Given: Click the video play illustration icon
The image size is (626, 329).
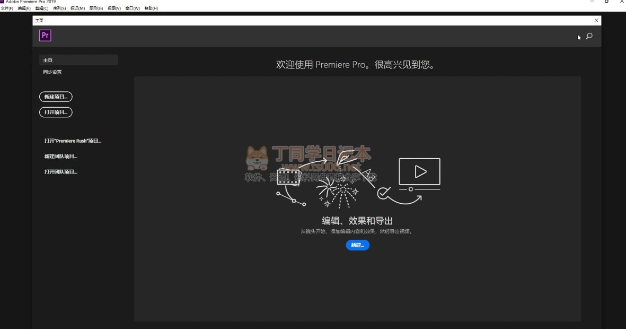Looking at the screenshot, I should 419,171.
